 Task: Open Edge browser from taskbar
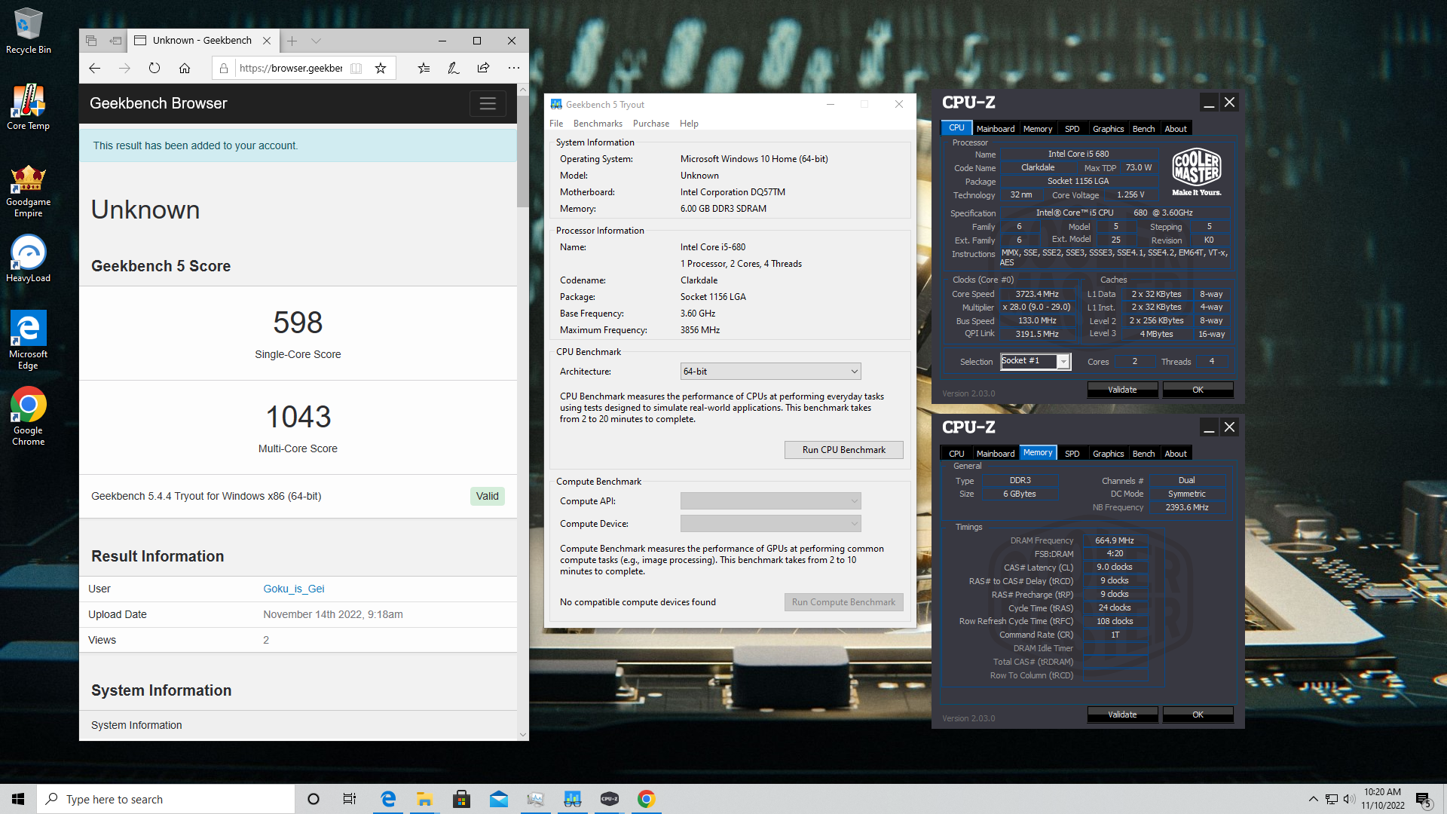[387, 799]
